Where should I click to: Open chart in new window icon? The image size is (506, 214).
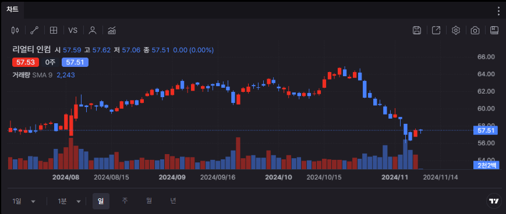tap(436, 30)
